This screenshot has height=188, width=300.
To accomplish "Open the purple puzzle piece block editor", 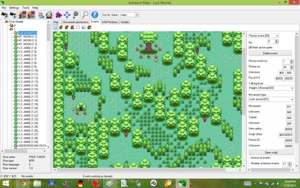I will click(x=59, y=15).
